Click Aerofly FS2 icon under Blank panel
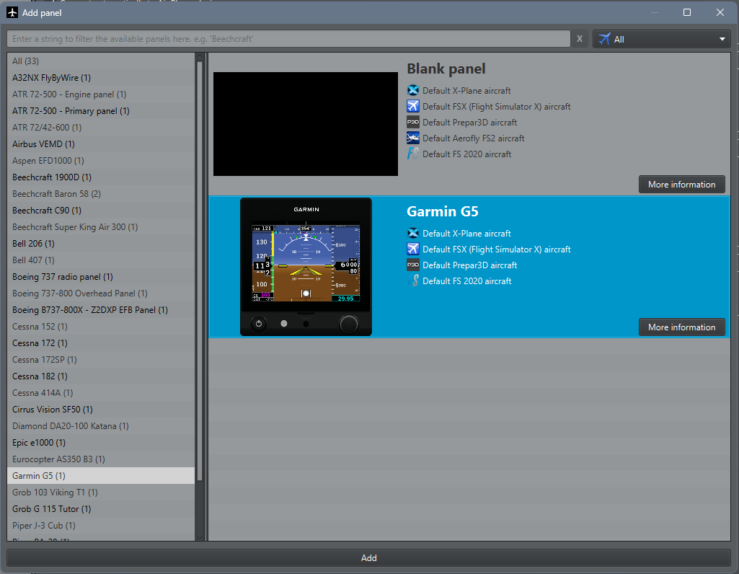This screenshot has height=574, width=739. (x=413, y=138)
